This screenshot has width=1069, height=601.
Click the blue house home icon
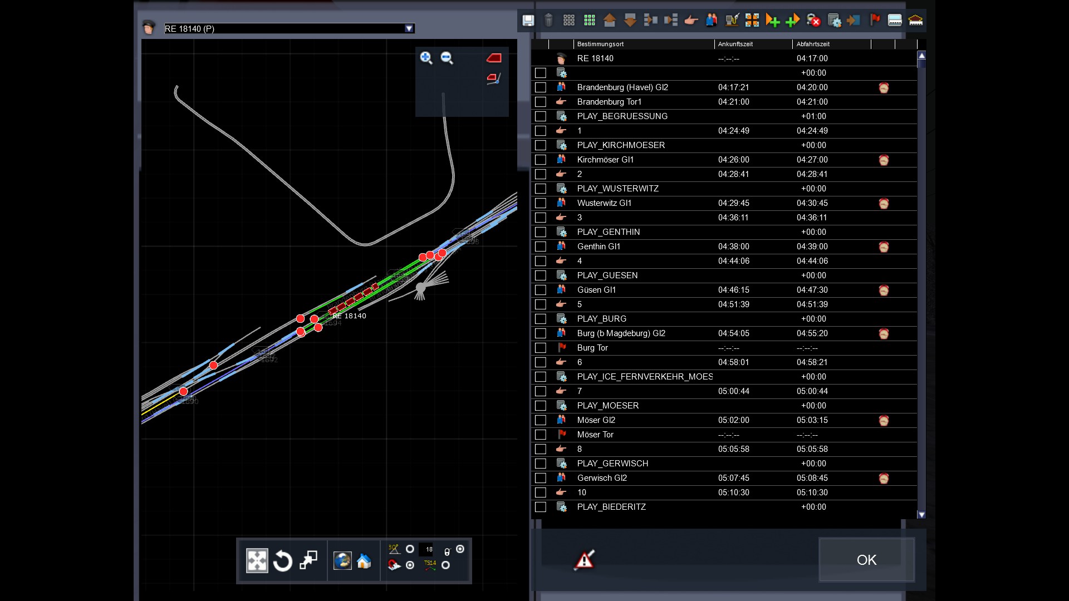(x=364, y=561)
